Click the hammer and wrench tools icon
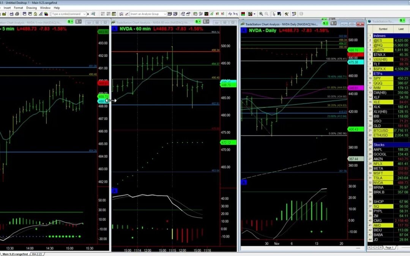Viewport: 410px width, 256px height. point(287,14)
